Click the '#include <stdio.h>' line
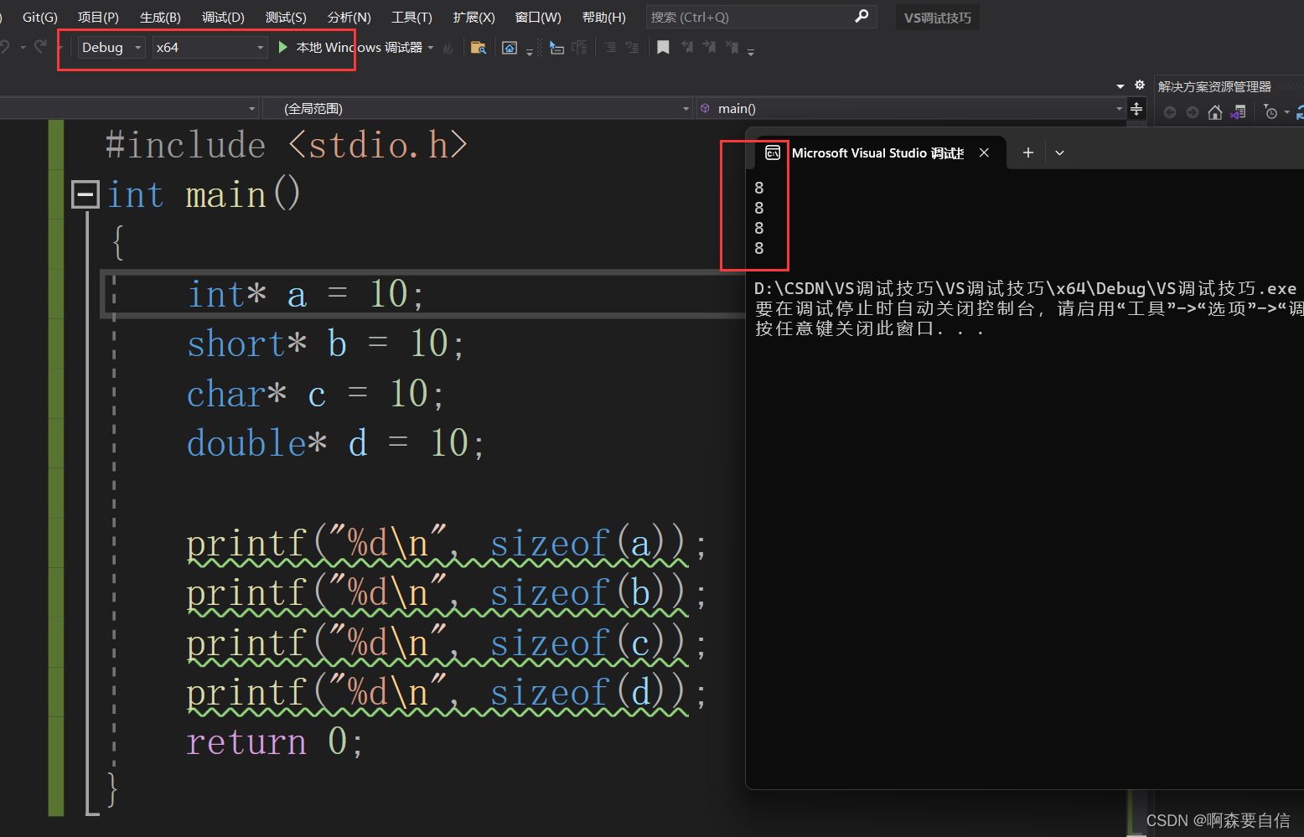Screen dimensions: 1304x837 (286, 145)
